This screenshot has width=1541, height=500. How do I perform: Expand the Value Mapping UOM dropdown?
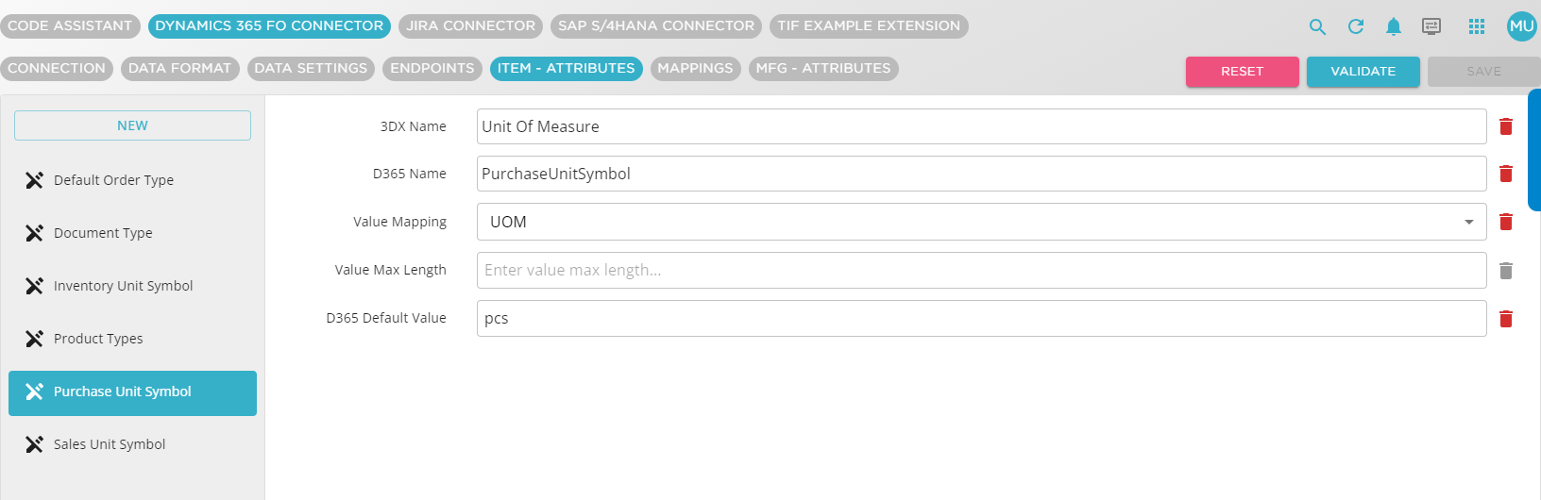(x=1468, y=222)
